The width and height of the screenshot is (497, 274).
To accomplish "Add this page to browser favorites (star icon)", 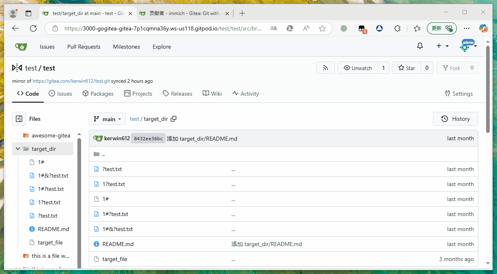I will [x=322, y=28].
